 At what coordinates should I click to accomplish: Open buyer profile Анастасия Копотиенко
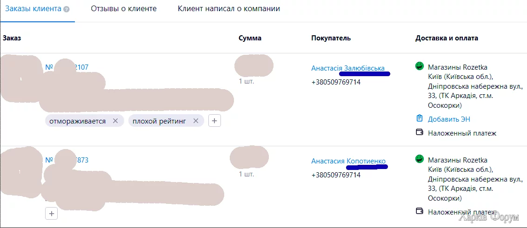348,161
